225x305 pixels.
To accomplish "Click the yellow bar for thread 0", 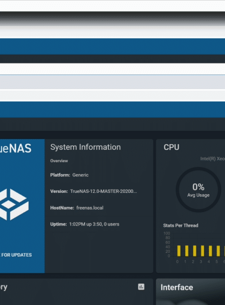I will pyautogui.click(x=179, y=251).
